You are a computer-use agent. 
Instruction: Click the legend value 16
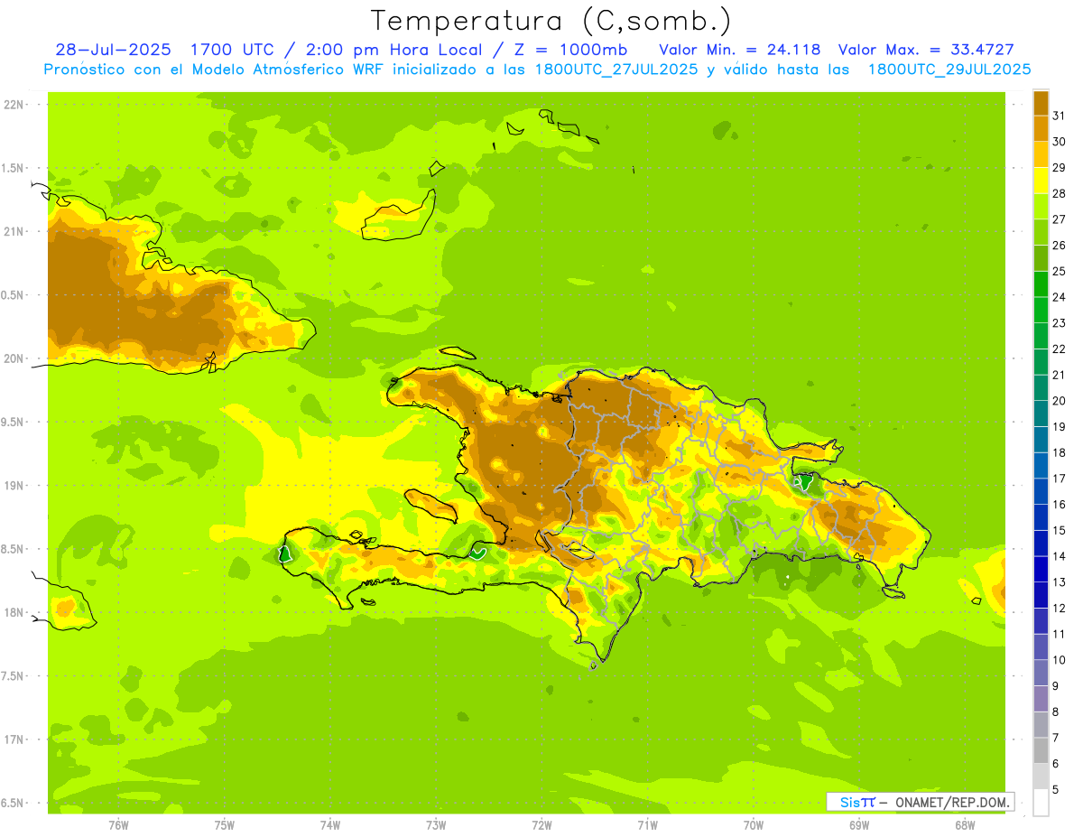pyautogui.click(x=1059, y=504)
